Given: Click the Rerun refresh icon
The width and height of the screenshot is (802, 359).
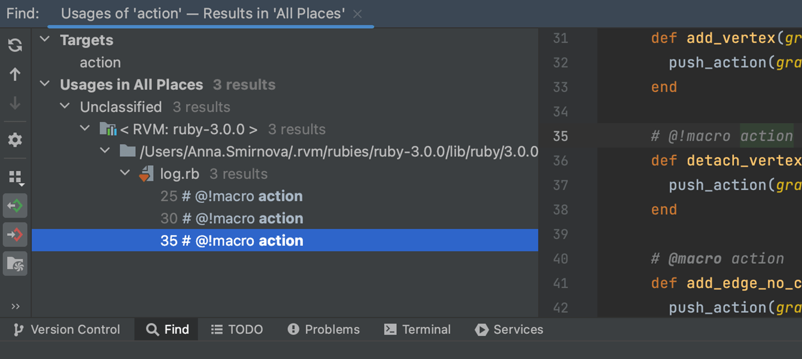Looking at the screenshot, I should tap(15, 45).
